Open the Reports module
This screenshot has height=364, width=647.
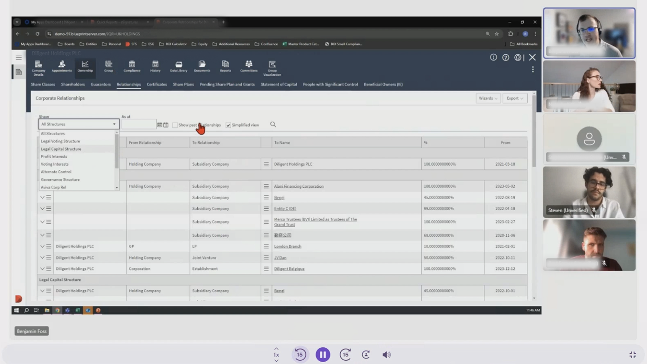tap(226, 66)
